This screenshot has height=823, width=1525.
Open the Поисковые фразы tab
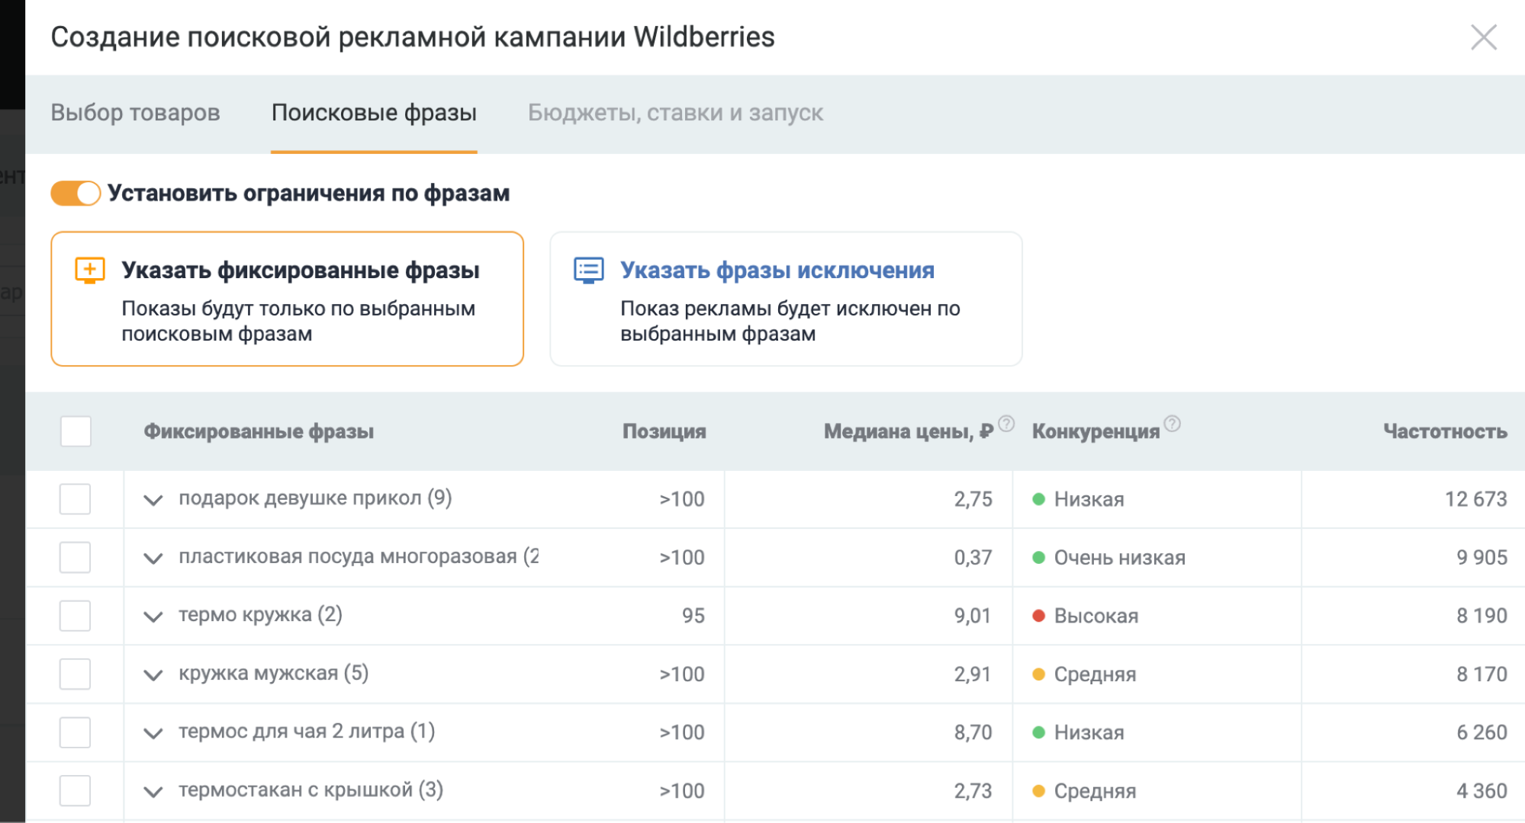(x=374, y=113)
